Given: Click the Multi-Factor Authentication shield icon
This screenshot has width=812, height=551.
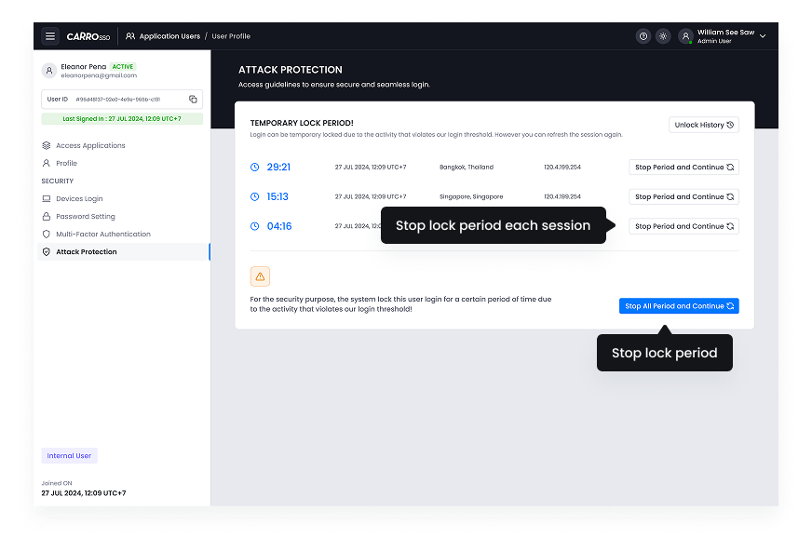Looking at the screenshot, I should 47,233.
